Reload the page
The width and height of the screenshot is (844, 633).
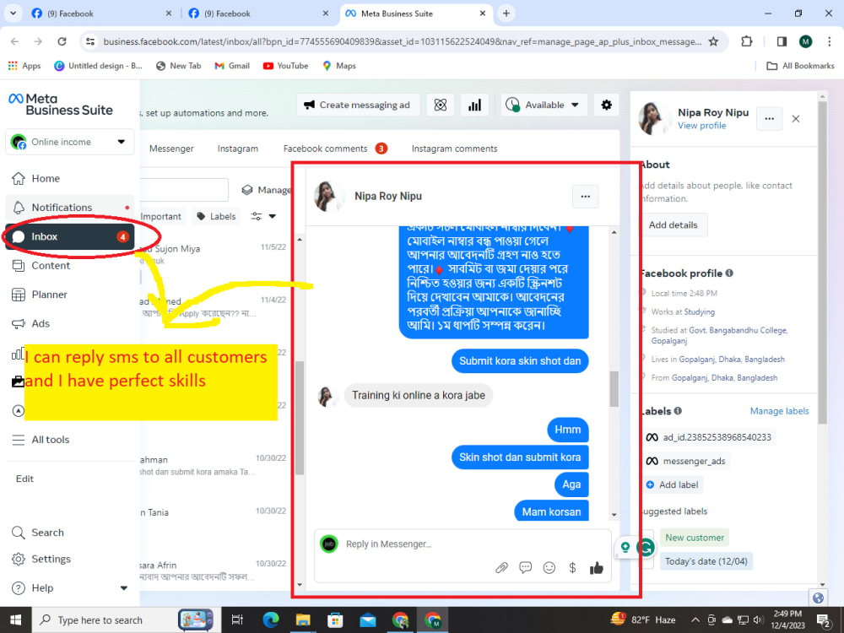tap(62, 41)
